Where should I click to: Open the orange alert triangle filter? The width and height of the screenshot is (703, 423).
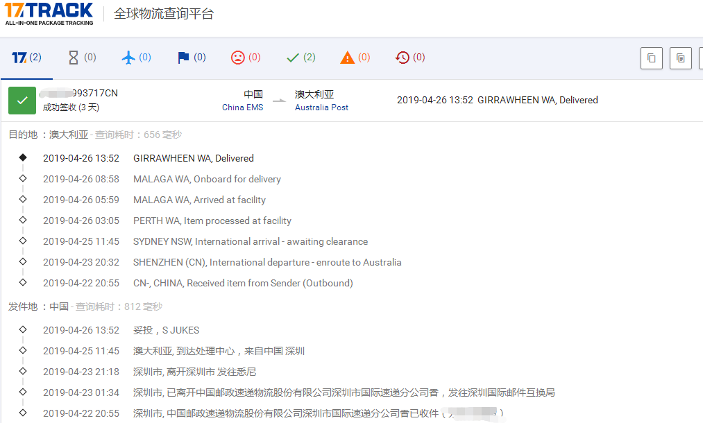coord(355,58)
